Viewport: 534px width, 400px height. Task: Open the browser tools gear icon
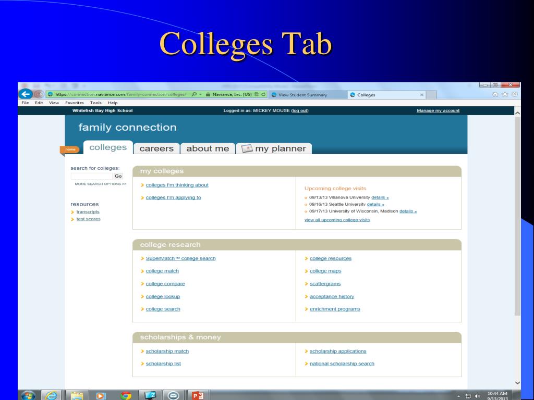pos(515,95)
